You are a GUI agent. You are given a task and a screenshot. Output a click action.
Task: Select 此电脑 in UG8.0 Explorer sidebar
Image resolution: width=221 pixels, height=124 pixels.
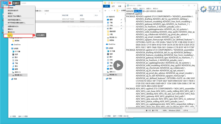pyautogui.click(x=15, y=48)
